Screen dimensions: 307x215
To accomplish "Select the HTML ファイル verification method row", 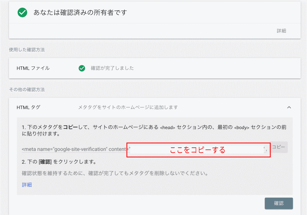I will click(x=33, y=68).
